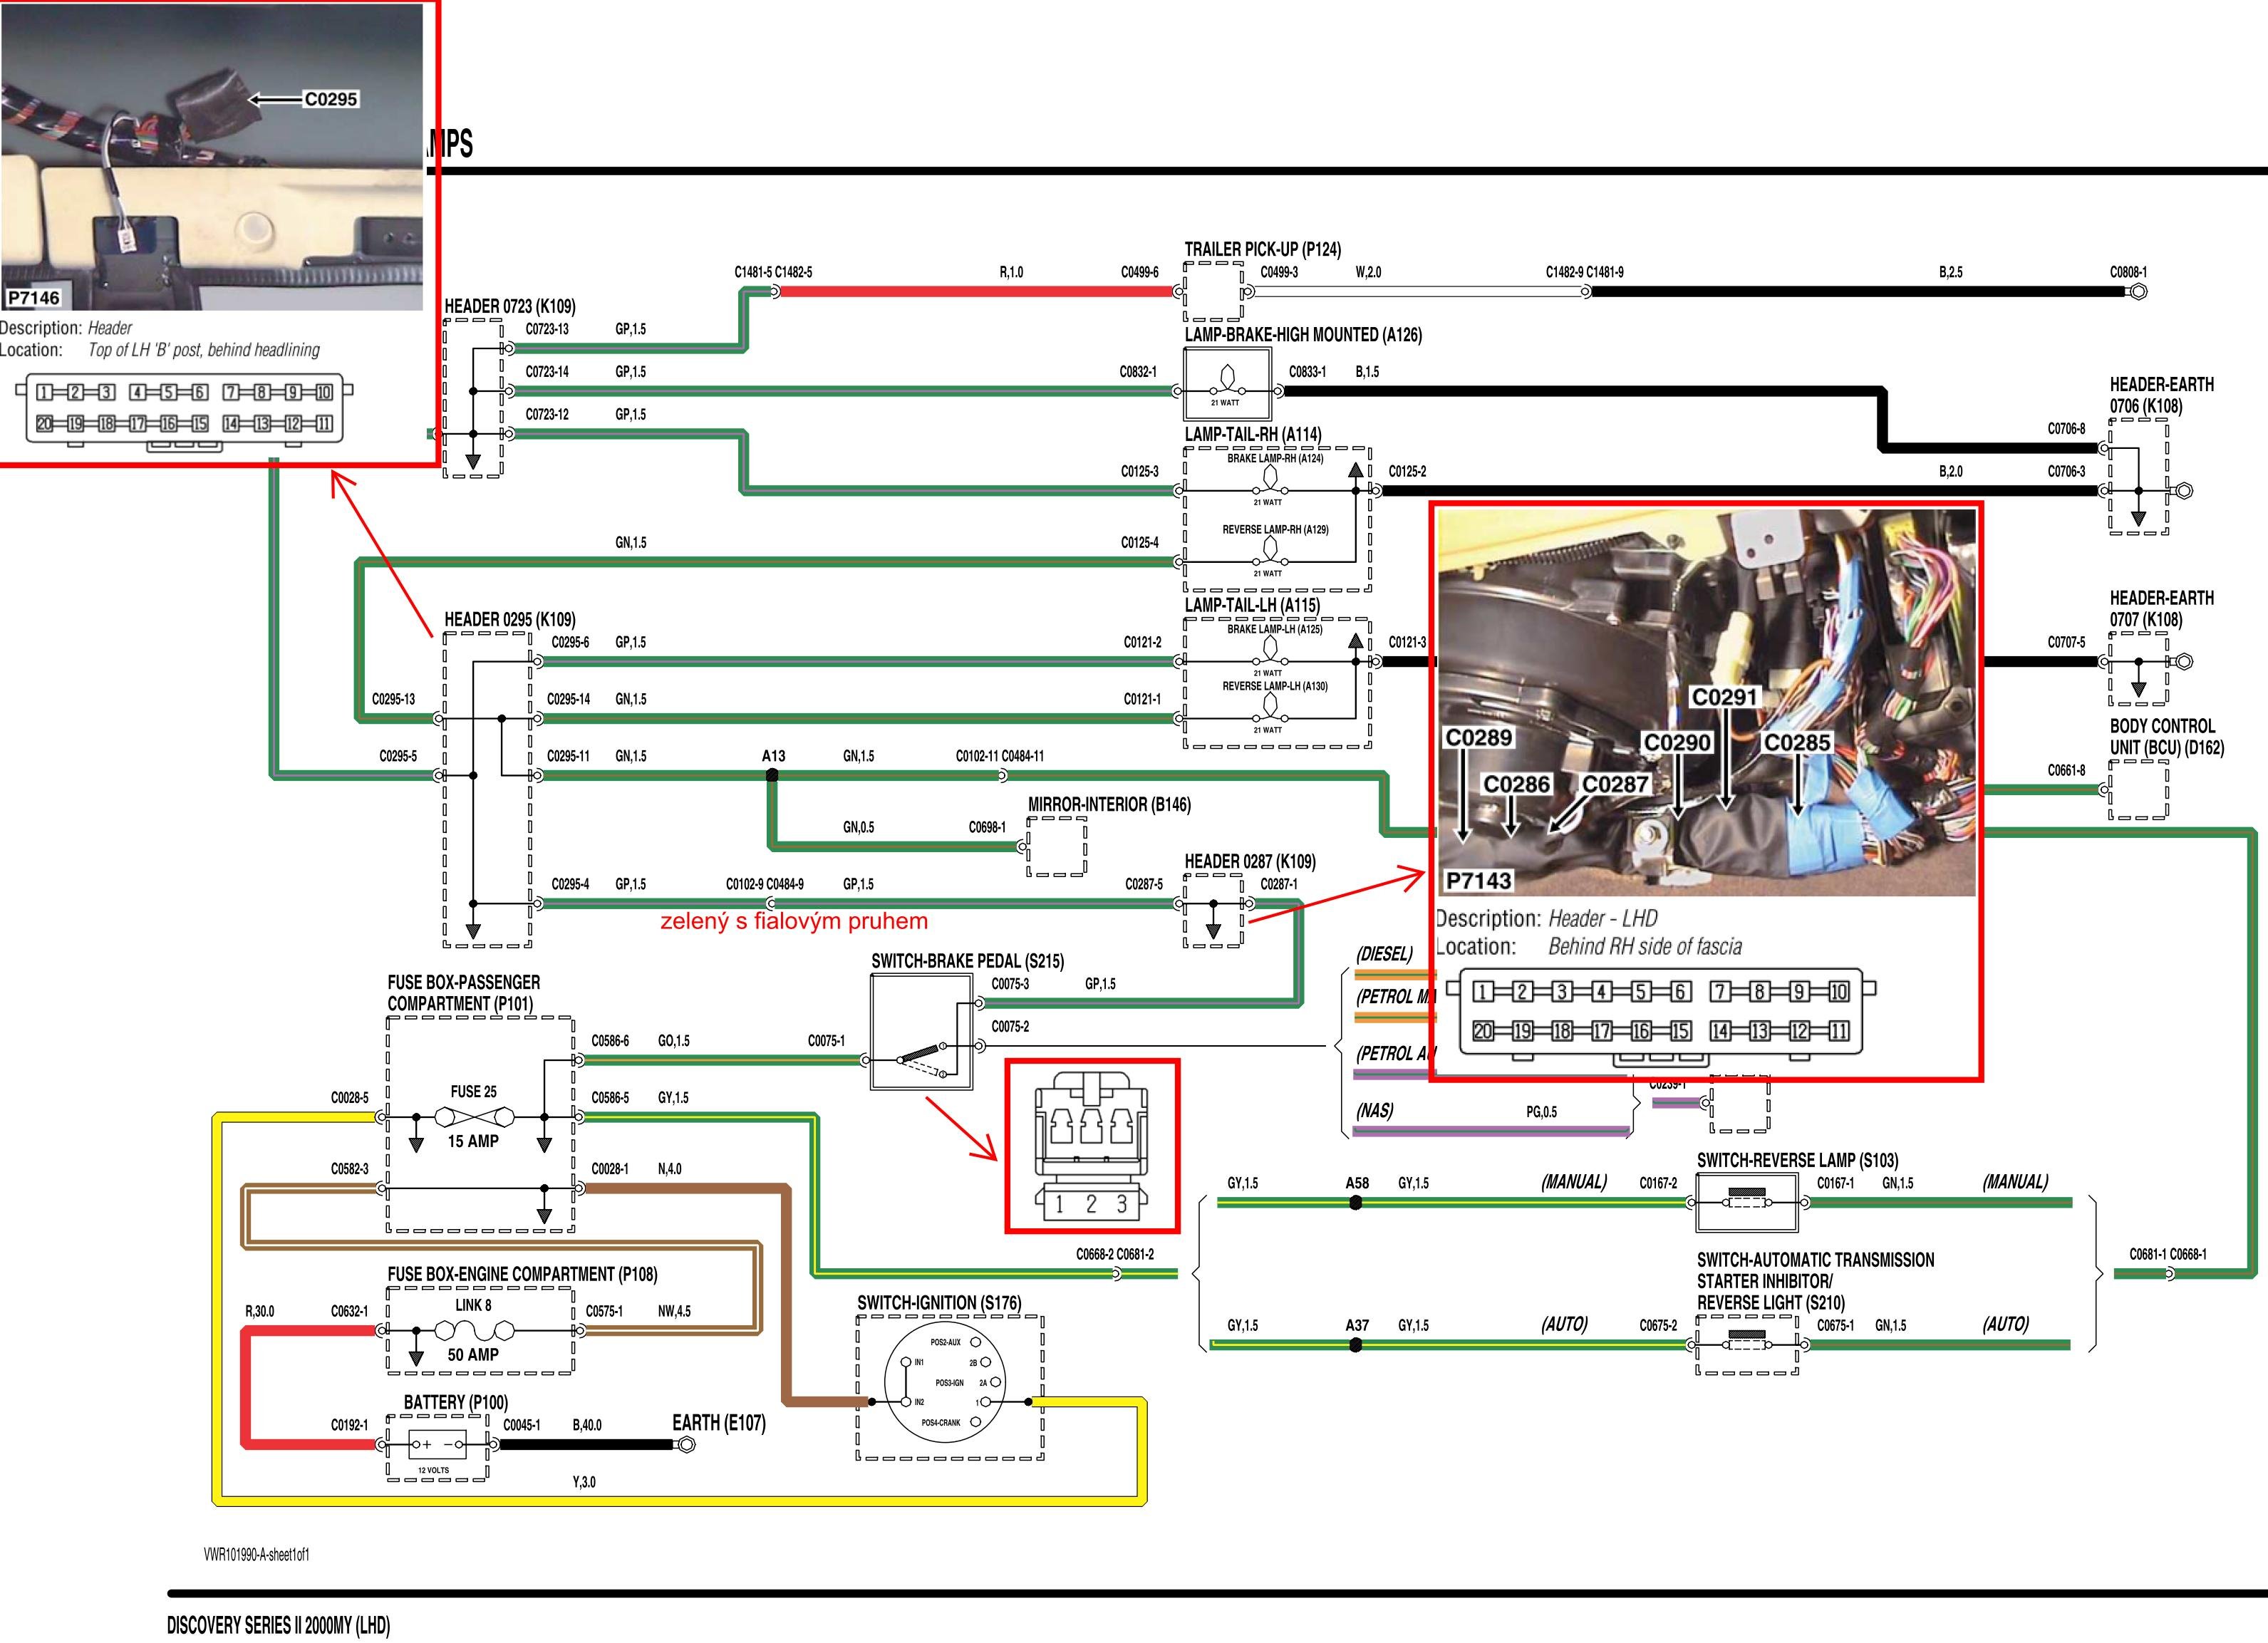
Task: Click the C0295 header photo thumbnail
Action: click(x=212, y=155)
